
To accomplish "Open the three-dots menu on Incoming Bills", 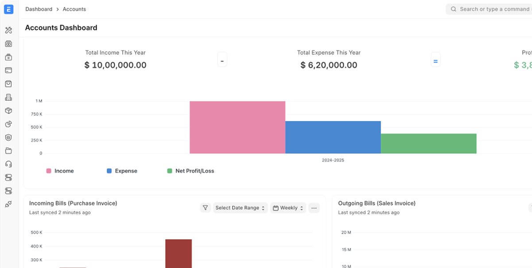I will [314, 208].
